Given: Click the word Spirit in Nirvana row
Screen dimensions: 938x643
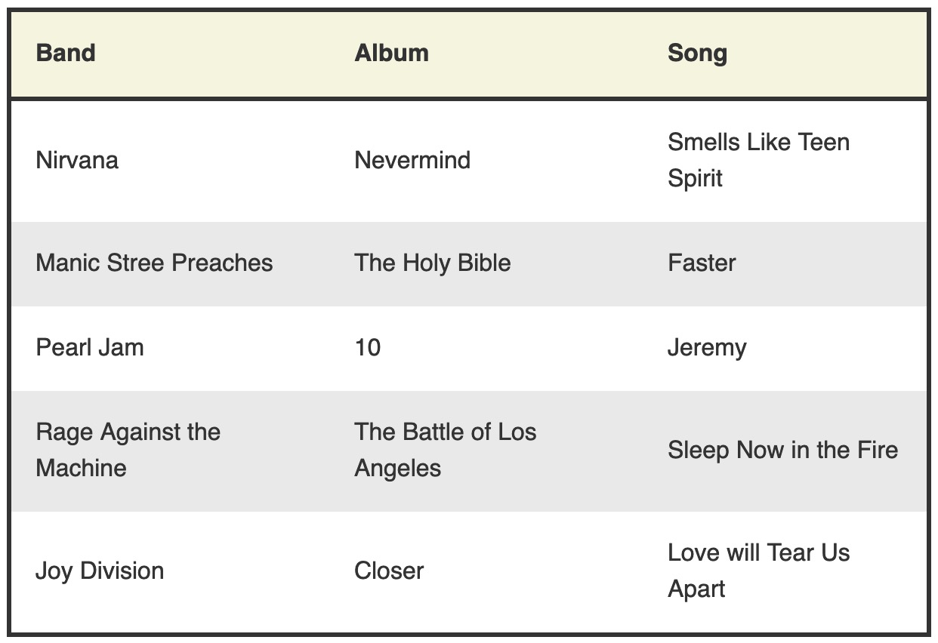Looking at the screenshot, I should [695, 179].
